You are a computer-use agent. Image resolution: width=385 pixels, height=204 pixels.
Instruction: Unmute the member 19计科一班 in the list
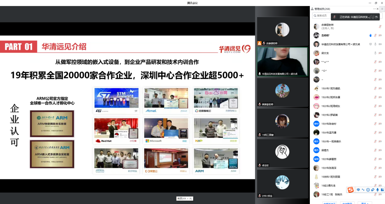click(375, 142)
